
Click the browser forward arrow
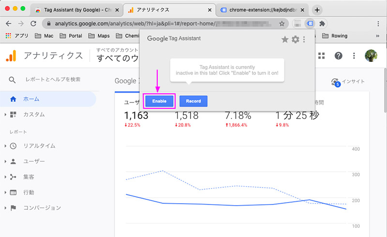[21, 23]
